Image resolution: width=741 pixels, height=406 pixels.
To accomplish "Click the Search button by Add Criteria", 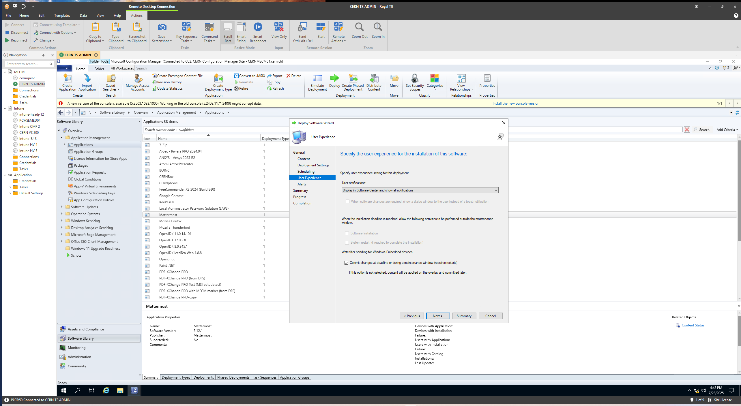I will [702, 130].
